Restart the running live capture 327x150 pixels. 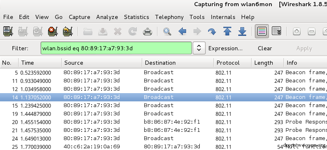[x=68, y=32]
